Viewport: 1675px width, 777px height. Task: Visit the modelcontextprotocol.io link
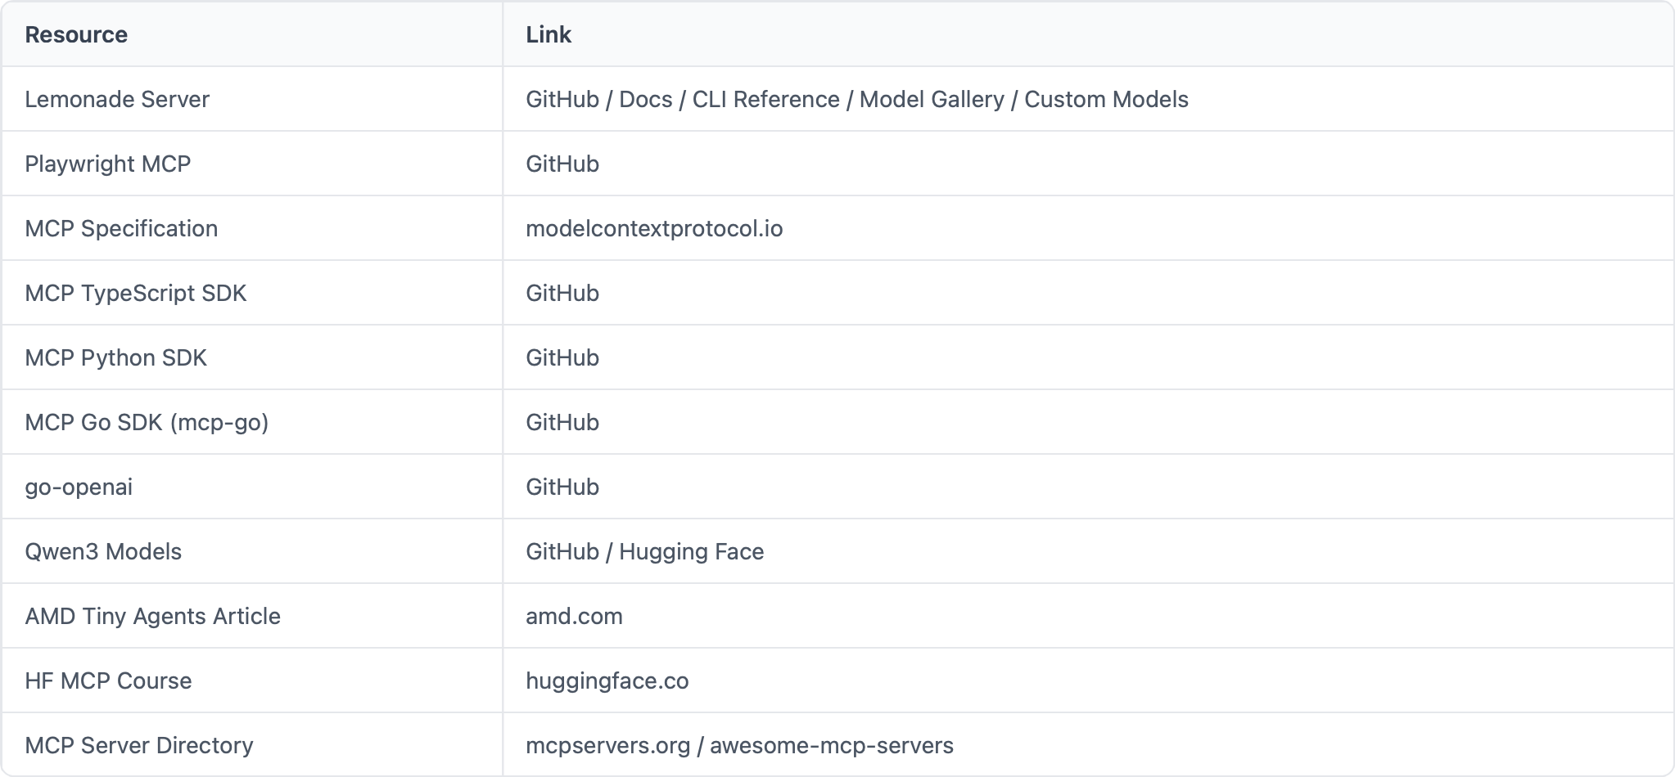click(x=654, y=228)
